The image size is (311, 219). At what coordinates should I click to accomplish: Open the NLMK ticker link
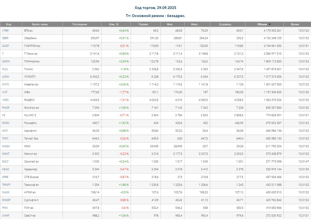point(6,192)
